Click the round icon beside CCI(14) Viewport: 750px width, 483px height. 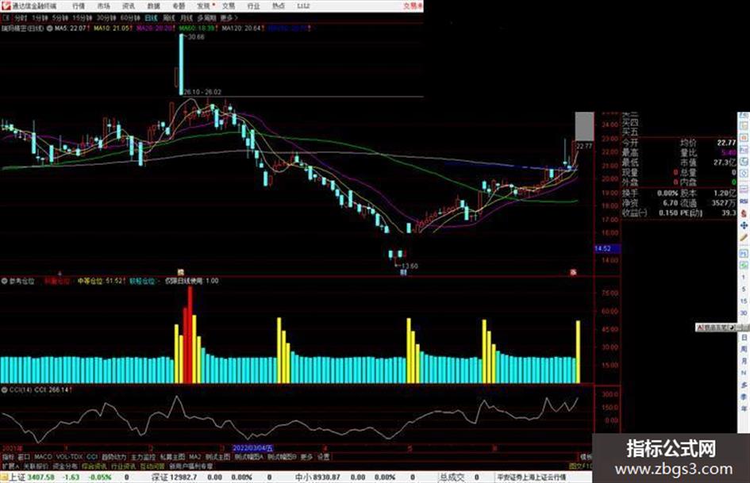tap(4, 390)
